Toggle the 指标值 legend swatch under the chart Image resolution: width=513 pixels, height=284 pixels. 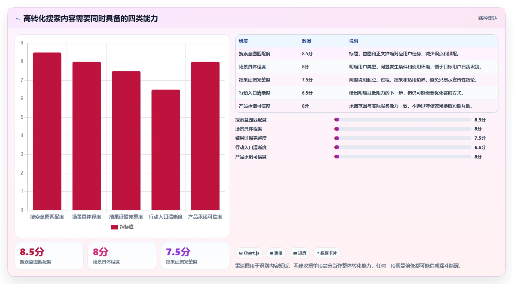(x=114, y=227)
